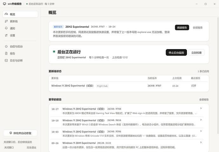Click 打开 link in 更新线状态 table
219x152 pixels.
194,86
